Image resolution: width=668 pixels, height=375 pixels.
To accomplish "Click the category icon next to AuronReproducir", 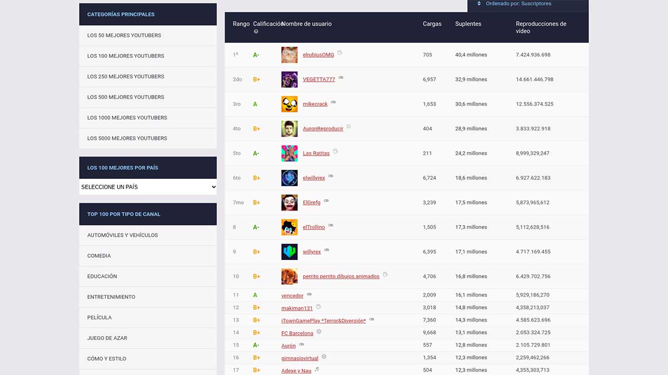I will (x=349, y=127).
